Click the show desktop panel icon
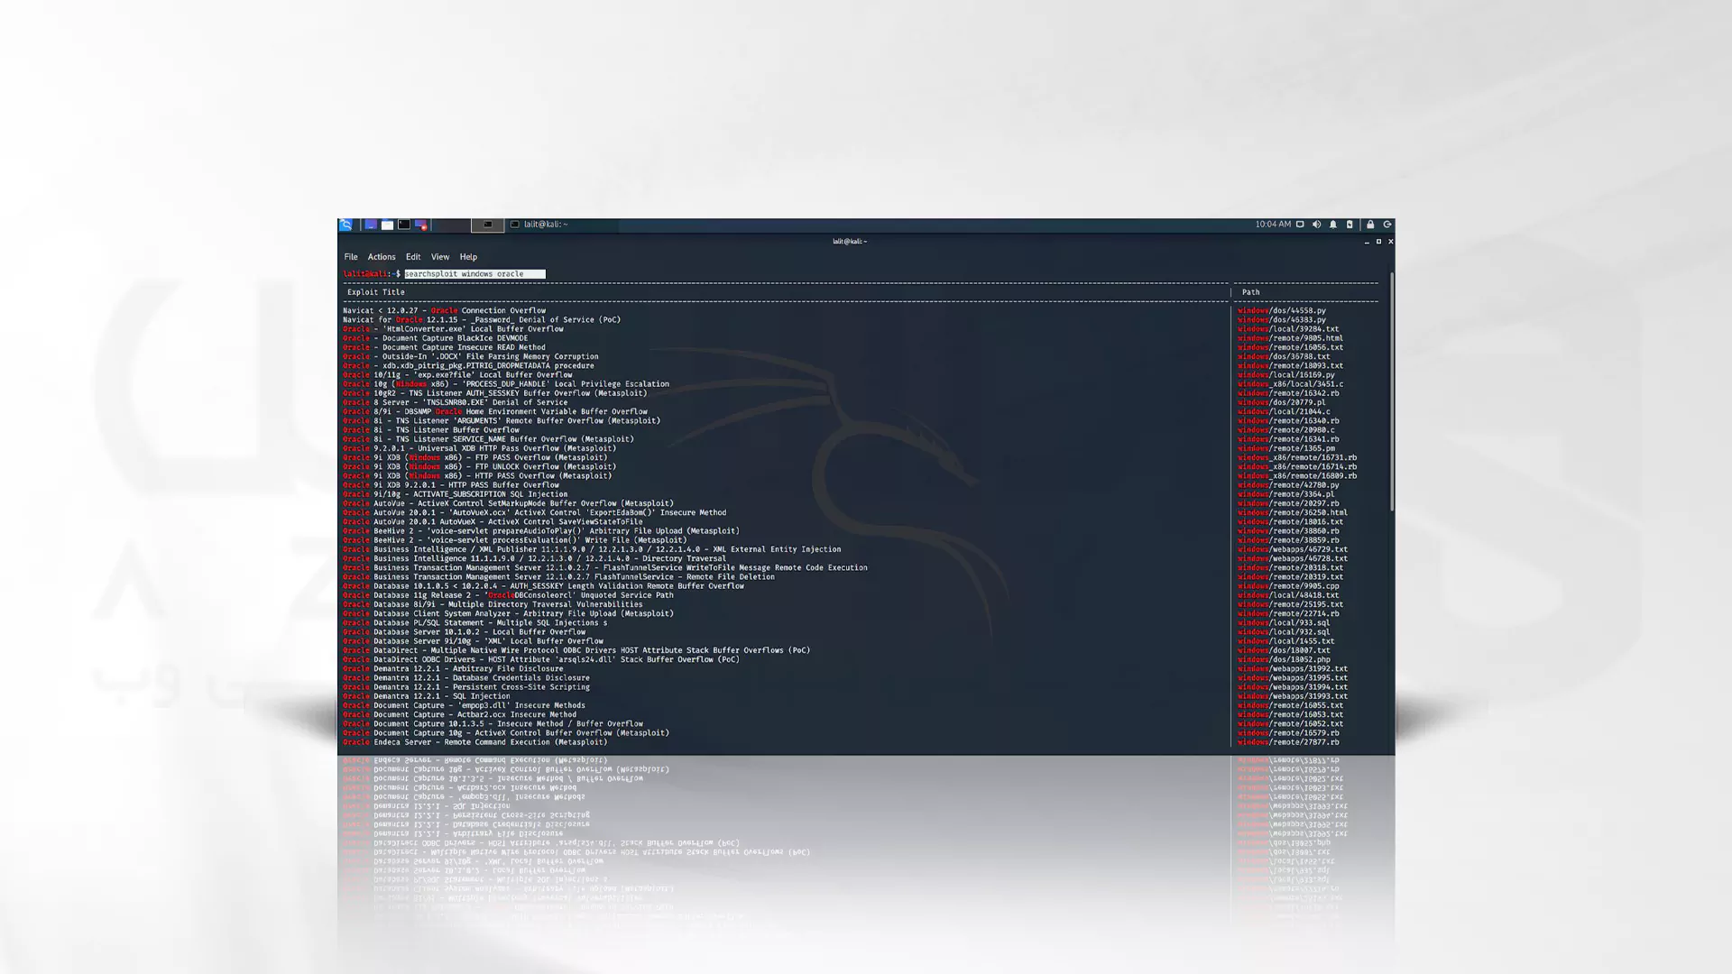The height and width of the screenshot is (974, 1732). pos(370,225)
